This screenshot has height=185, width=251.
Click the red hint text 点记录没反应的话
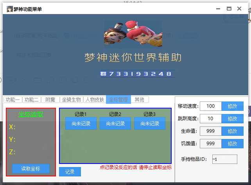click(x=118, y=167)
